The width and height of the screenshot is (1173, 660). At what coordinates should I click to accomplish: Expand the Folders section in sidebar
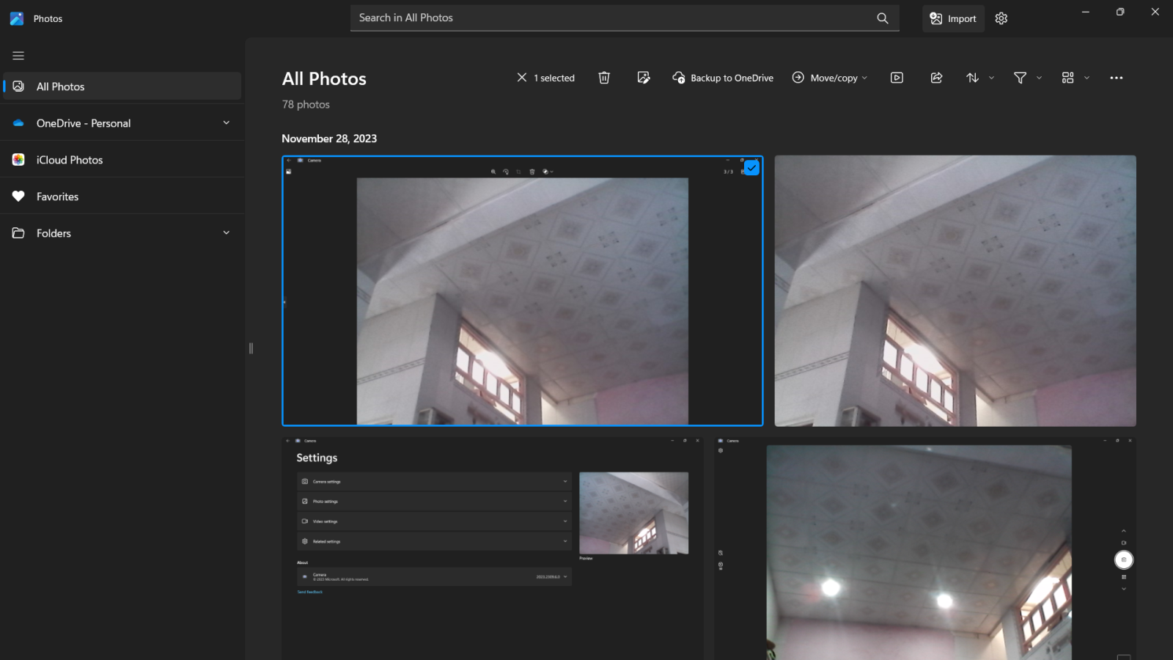[x=226, y=233]
